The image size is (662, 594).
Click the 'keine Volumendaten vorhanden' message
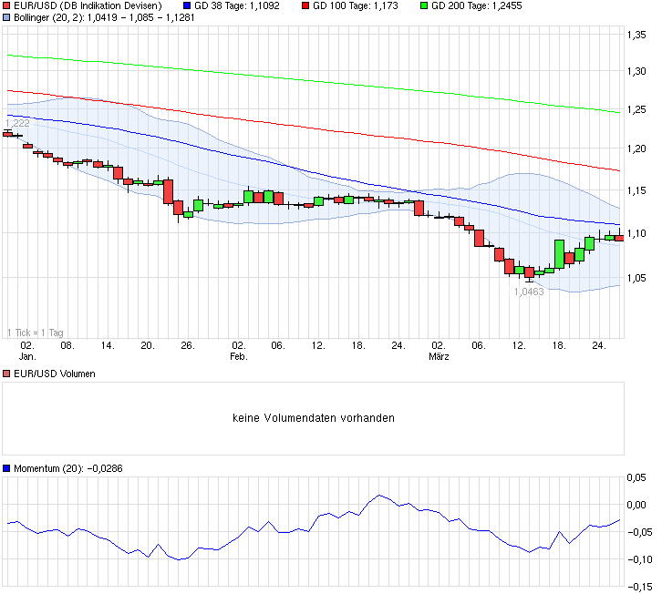click(314, 418)
